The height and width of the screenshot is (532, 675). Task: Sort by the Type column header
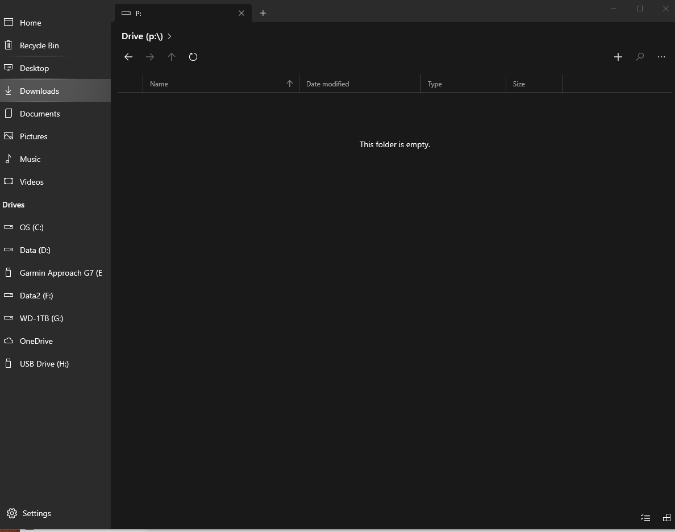click(x=463, y=84)
